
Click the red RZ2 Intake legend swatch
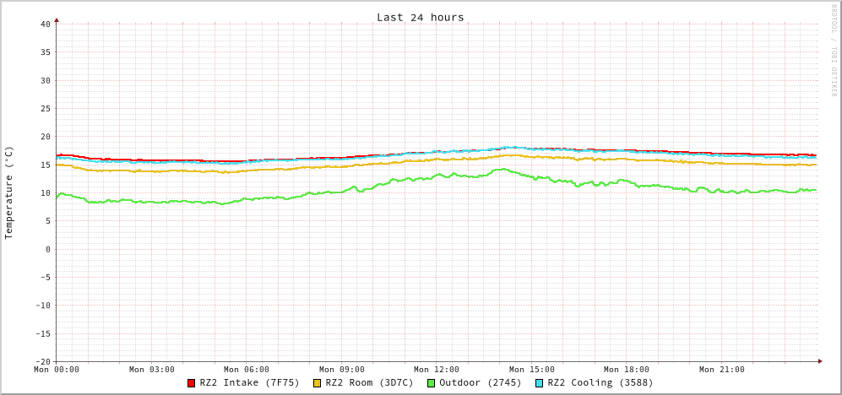click(192, 383)
